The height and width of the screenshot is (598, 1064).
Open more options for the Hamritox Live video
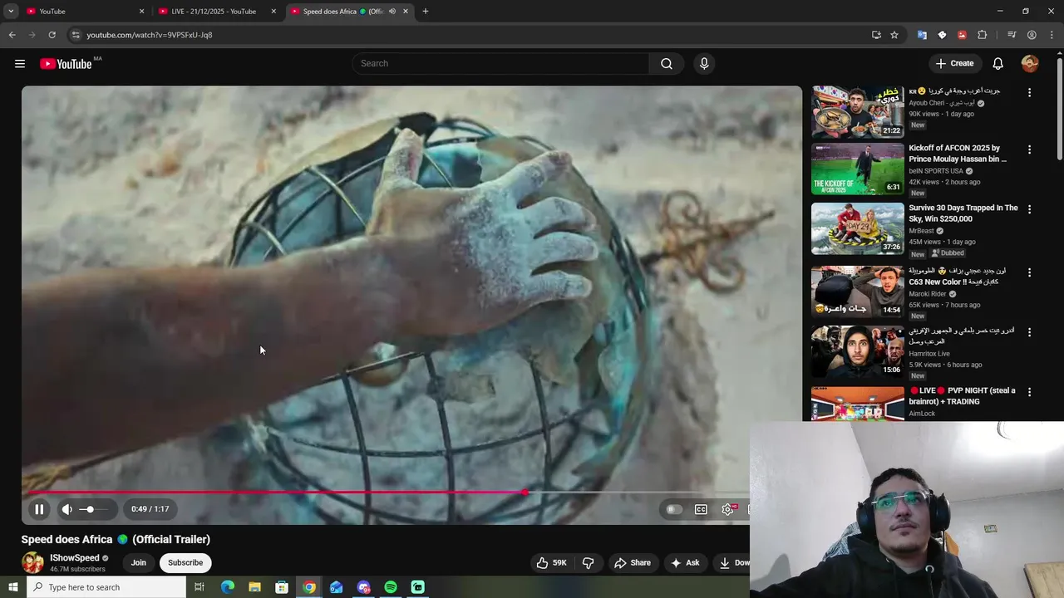tap(1029, 332)
